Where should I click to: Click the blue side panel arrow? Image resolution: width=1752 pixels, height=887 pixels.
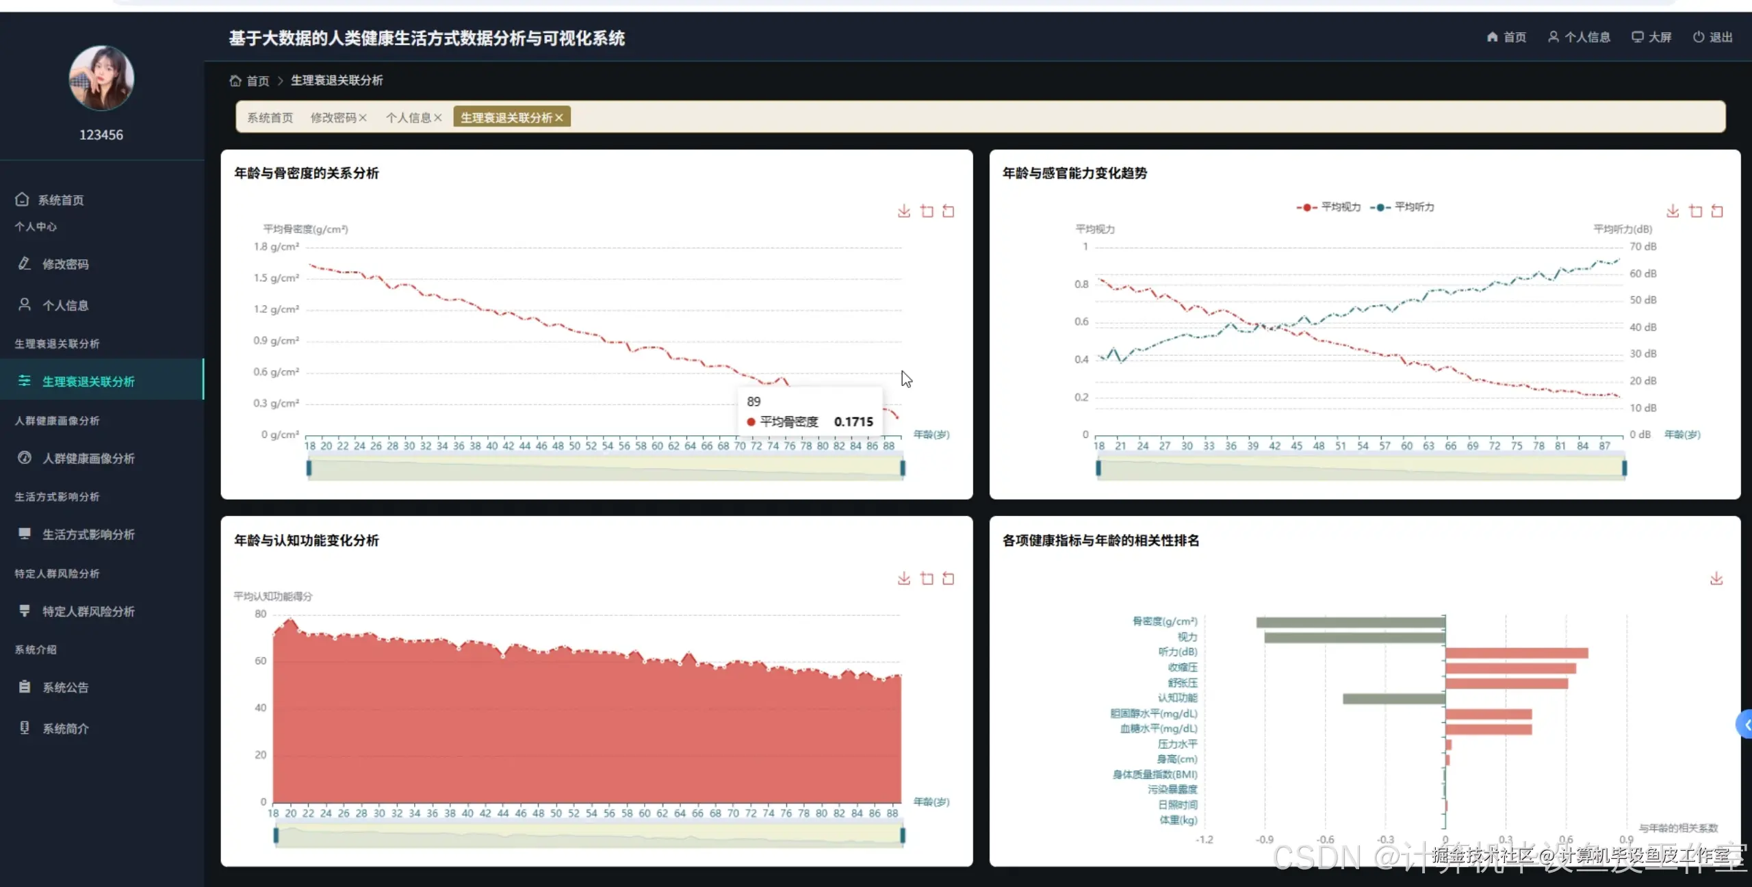pos(1746,725)
